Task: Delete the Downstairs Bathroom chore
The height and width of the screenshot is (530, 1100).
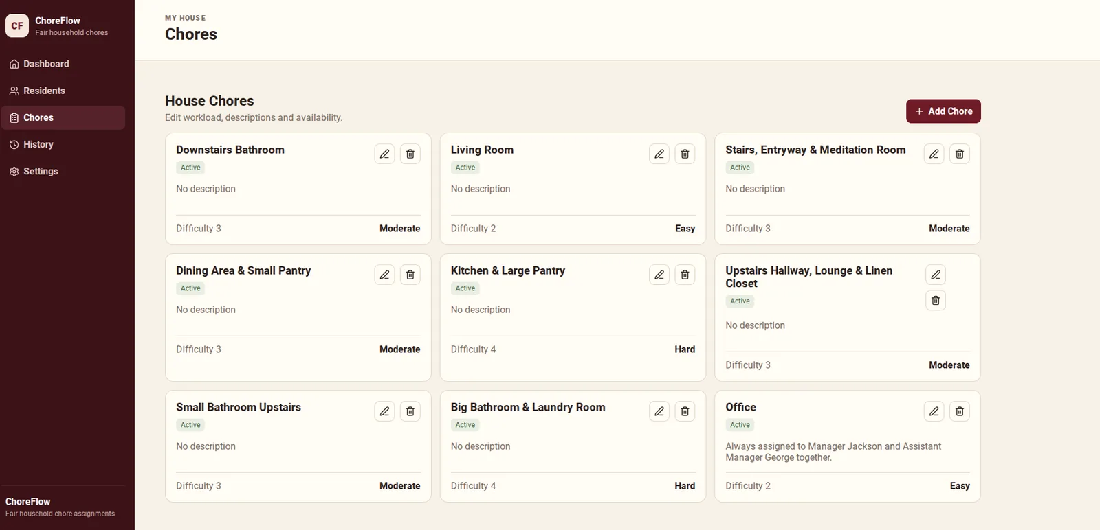Action: pyautogui.click(x=410, y=154)
